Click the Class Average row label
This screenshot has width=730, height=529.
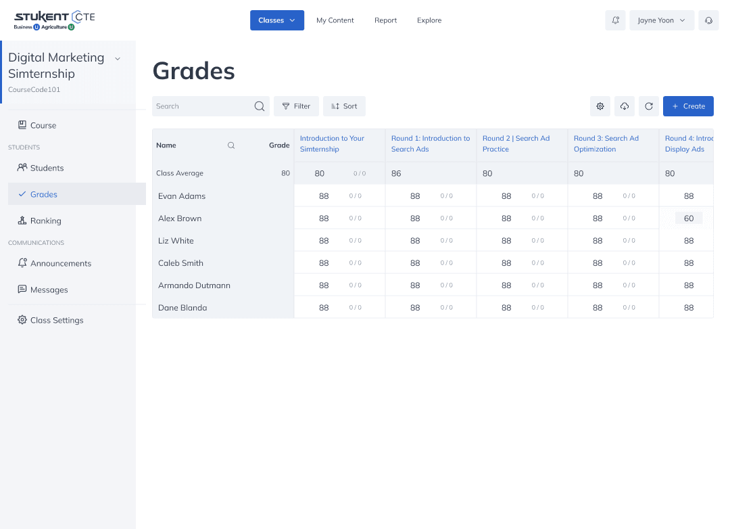click(180, 173)
